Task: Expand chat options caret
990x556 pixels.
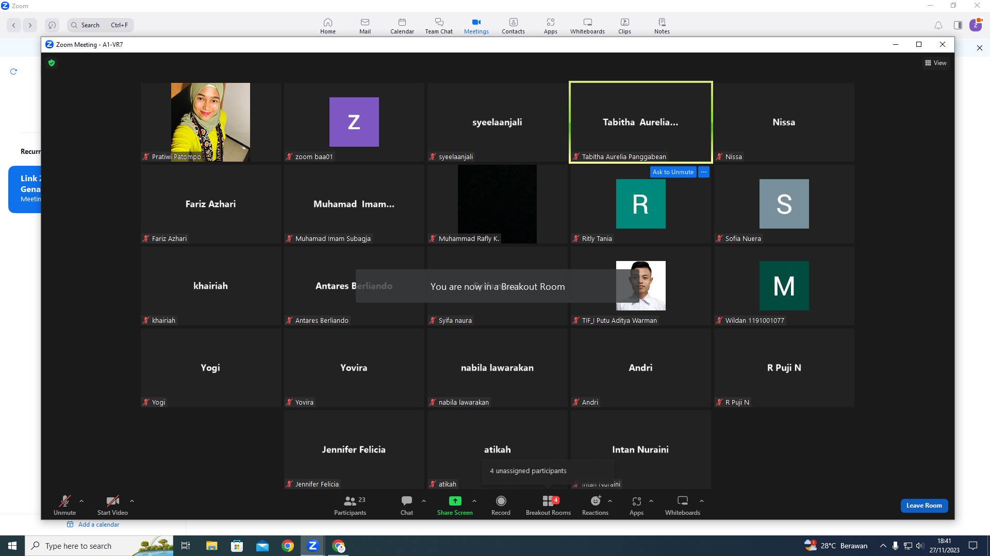Action: pos(424,501)
